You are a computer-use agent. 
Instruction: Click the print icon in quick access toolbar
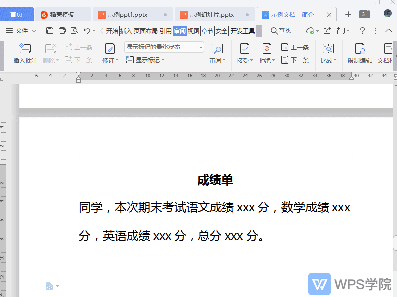62,30
